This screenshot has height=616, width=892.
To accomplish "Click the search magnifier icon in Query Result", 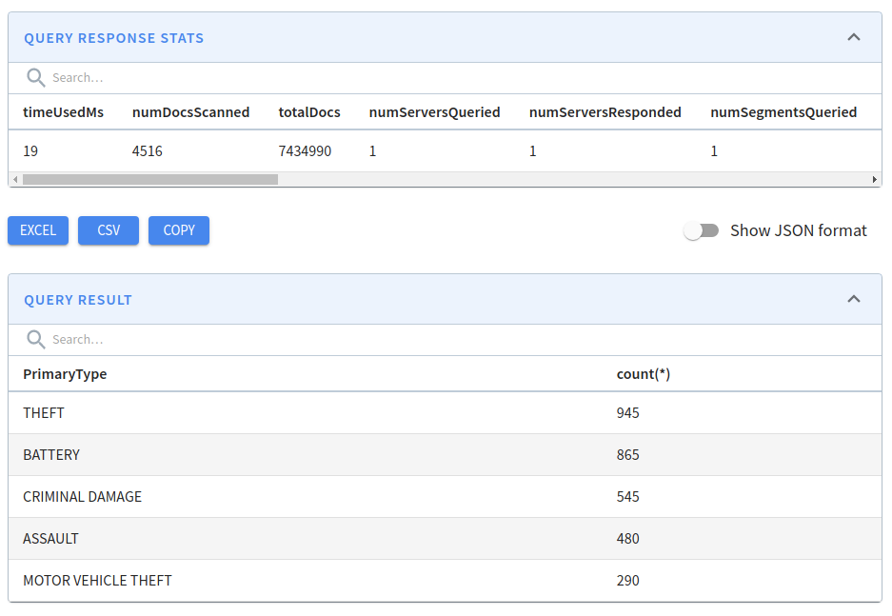I will [x=36, y=339].
